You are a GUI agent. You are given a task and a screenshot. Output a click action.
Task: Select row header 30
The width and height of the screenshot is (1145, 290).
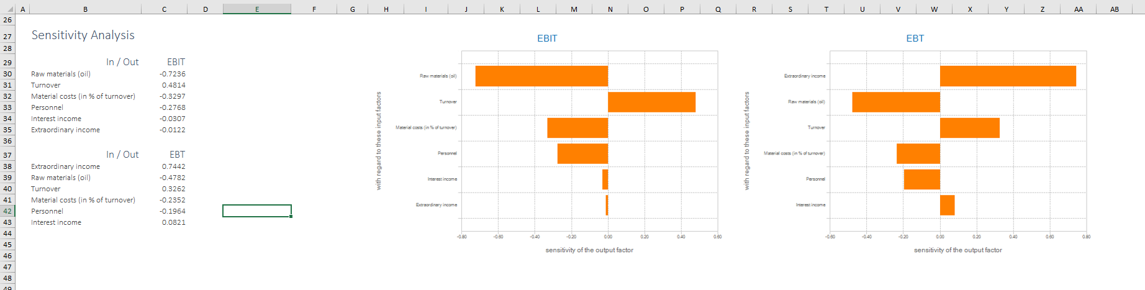tap(7, 74)
